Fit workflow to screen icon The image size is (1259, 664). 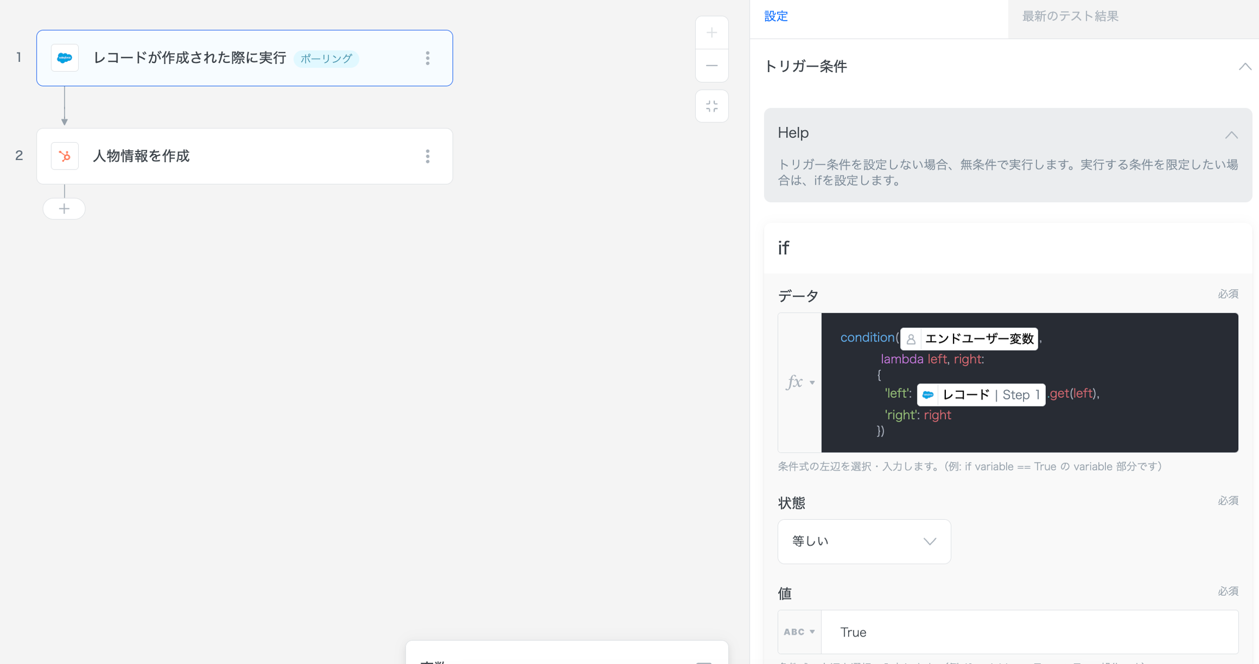point(711,106)
